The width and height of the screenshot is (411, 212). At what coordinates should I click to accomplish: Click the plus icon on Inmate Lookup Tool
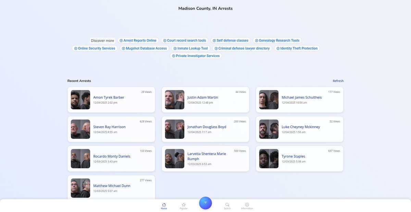[175, 49]
